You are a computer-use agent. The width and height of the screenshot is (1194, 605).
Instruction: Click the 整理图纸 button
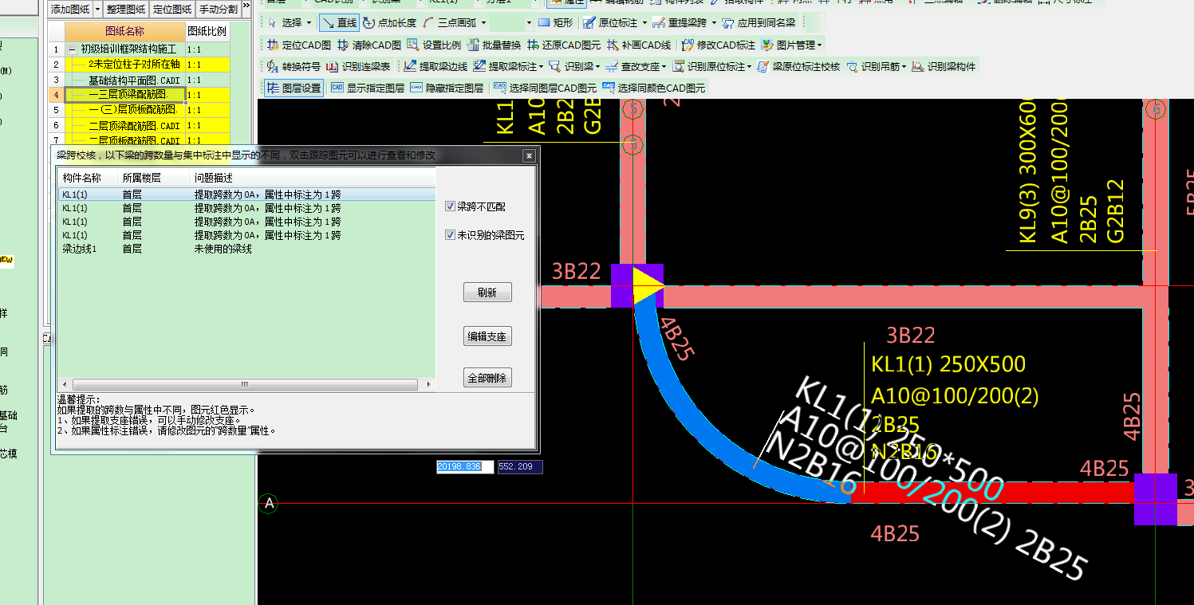(x=126, y=10)
